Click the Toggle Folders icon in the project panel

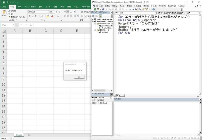tap(100, 16)
